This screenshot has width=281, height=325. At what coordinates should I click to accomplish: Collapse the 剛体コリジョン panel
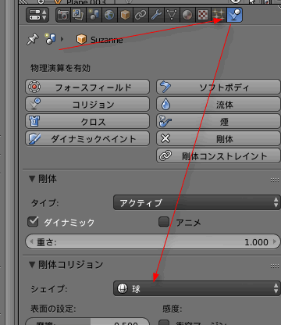point(32,265)
